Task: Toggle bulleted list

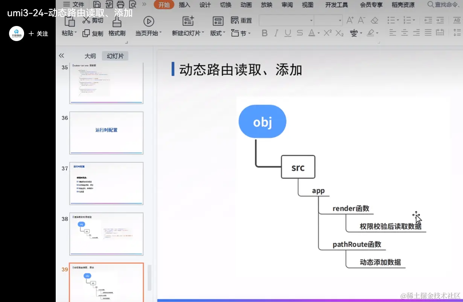Action: 391,20
